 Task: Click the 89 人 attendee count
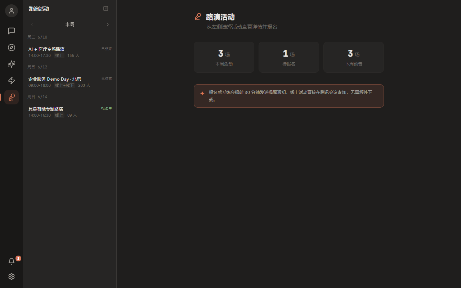72,115
